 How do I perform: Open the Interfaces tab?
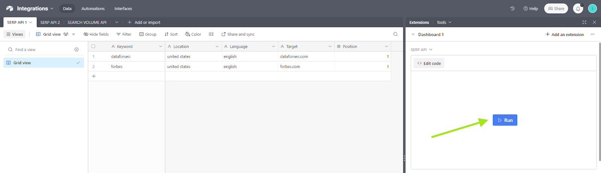point(123,8)
